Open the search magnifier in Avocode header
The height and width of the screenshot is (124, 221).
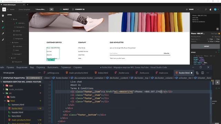tap(206, 9)
